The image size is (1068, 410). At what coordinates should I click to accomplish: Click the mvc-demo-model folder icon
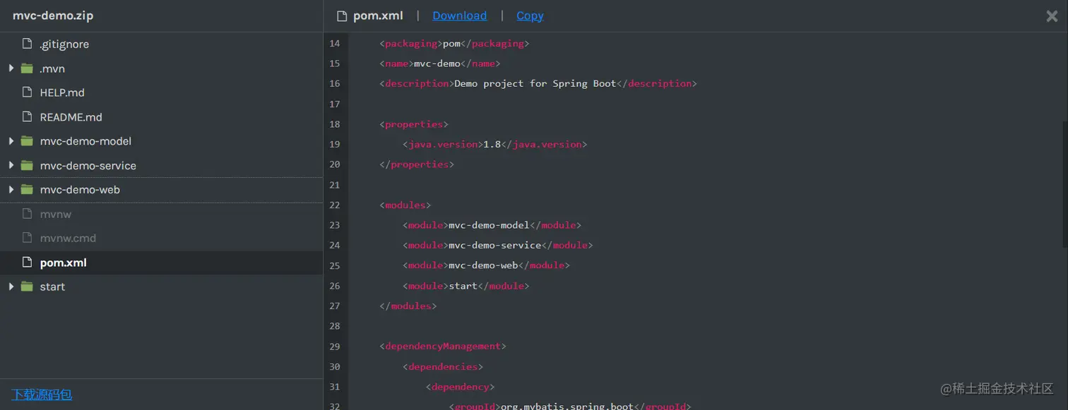[x=28, y=141]
